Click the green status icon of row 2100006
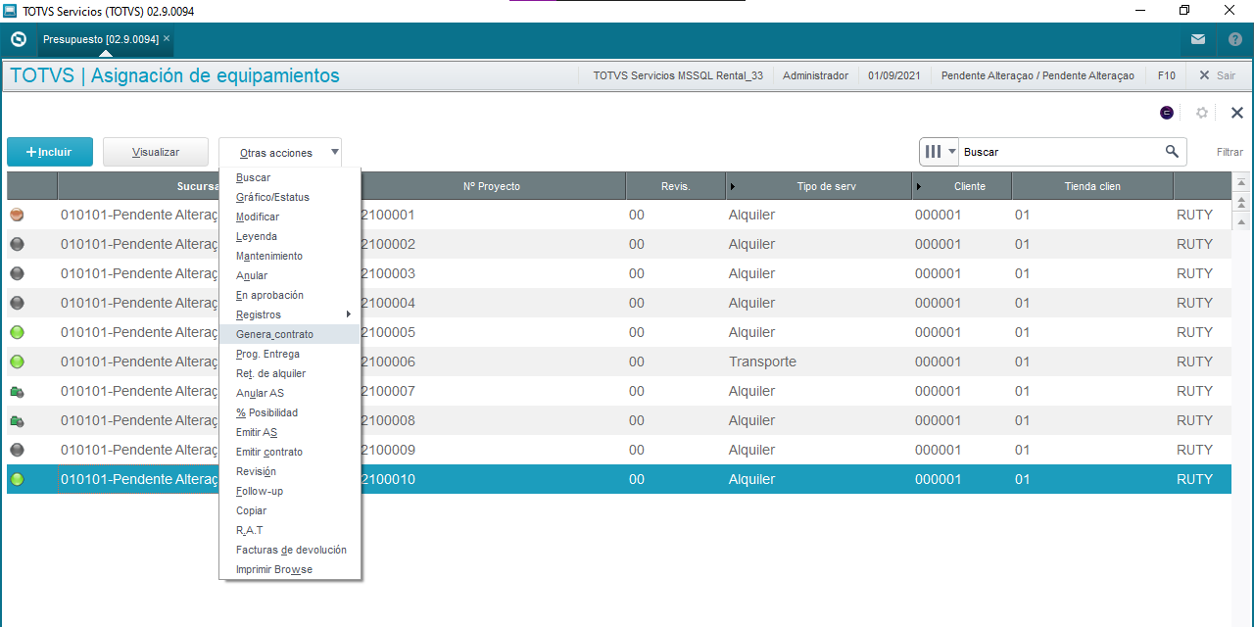The image size is (1254, 627). click(17, 362)
